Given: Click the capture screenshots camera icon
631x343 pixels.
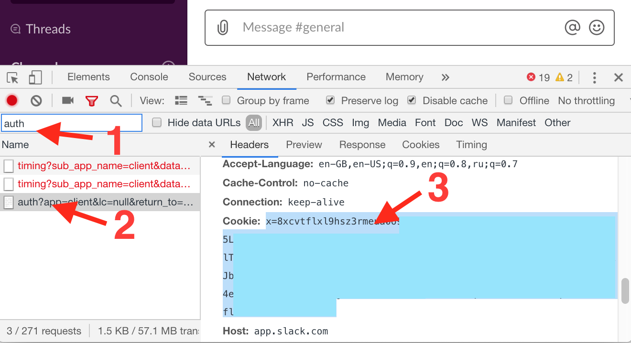Looking at the screenshot, I should tap(68, 100).
